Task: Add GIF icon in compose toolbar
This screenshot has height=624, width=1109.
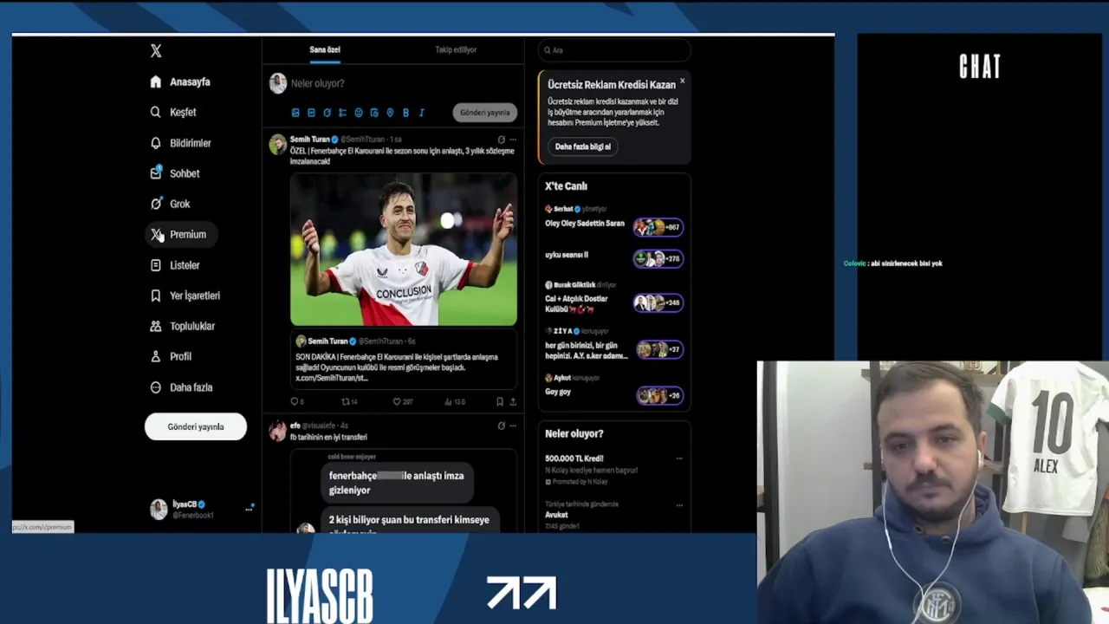Action: coord(311,113)
